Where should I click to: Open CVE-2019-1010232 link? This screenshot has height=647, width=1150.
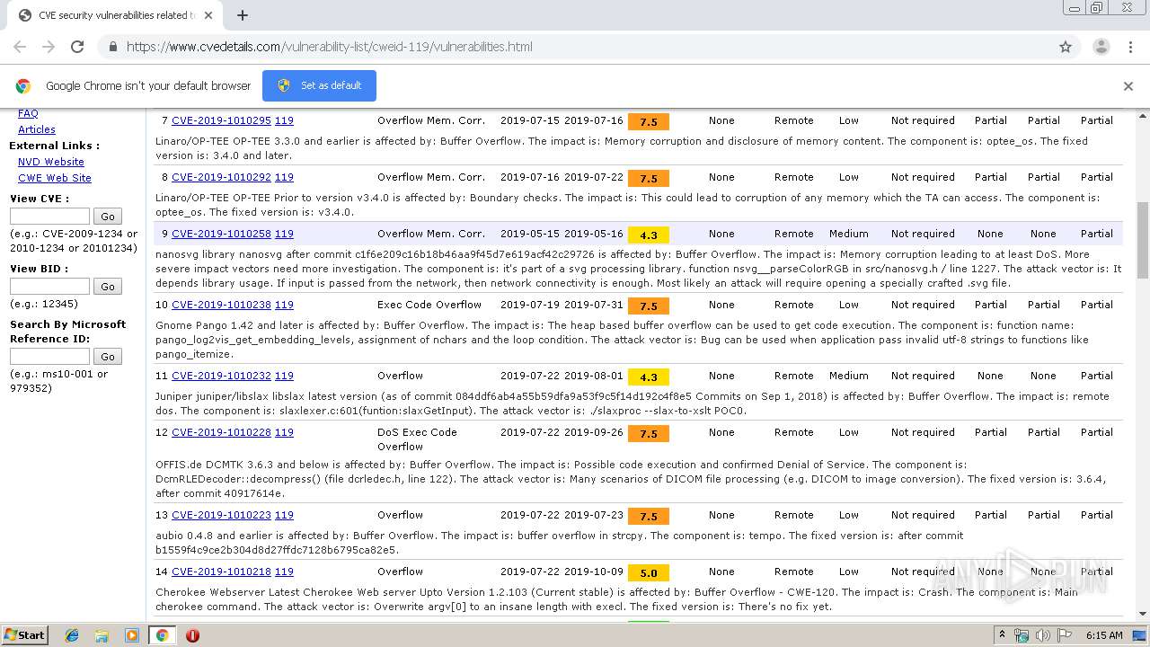pos(221,376)
